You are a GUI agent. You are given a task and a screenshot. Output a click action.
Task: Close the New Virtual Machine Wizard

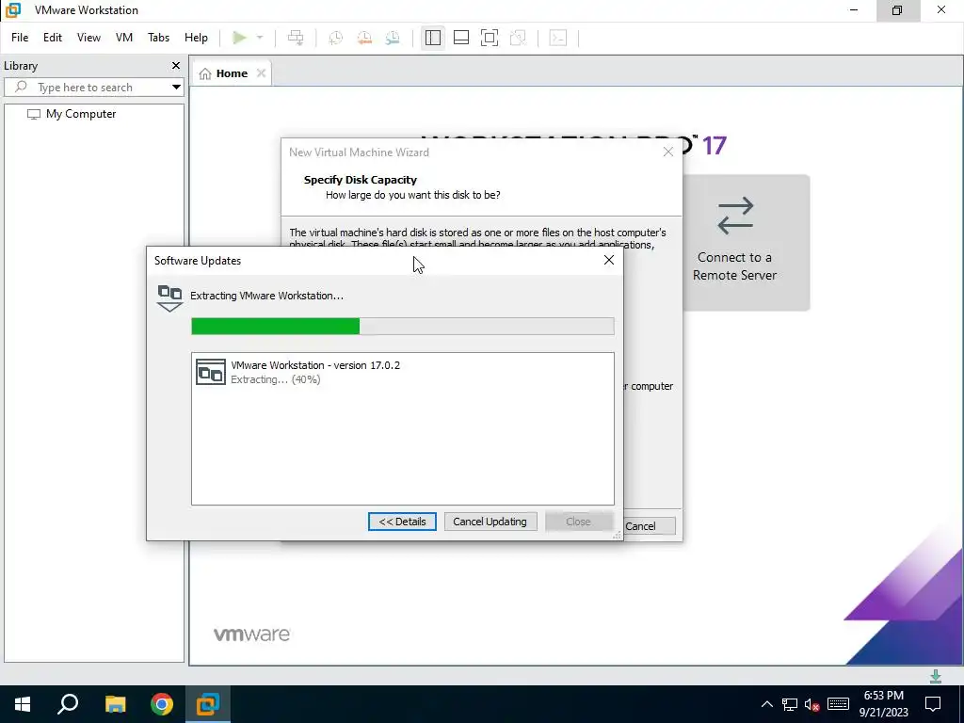tap(668, 152)
